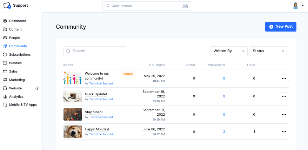Click the VIEWS column header
Viewport: 308px width, 150px height.
pyautogui.click(x=190, y=66)
